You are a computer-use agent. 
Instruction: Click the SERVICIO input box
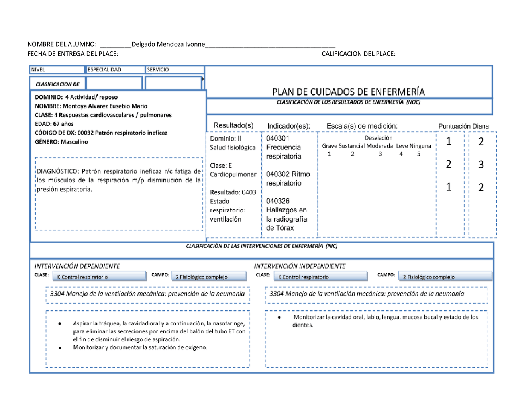174,69
